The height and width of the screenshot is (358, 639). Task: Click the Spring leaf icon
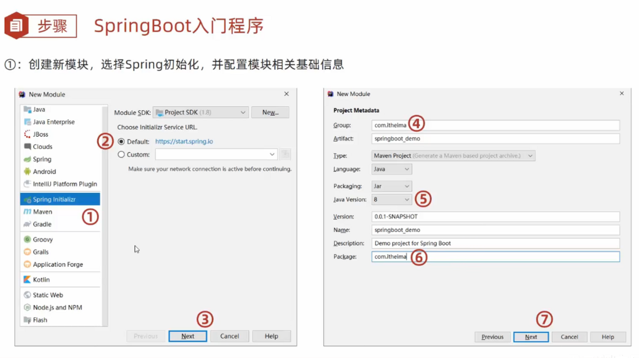tap(27, 159)
